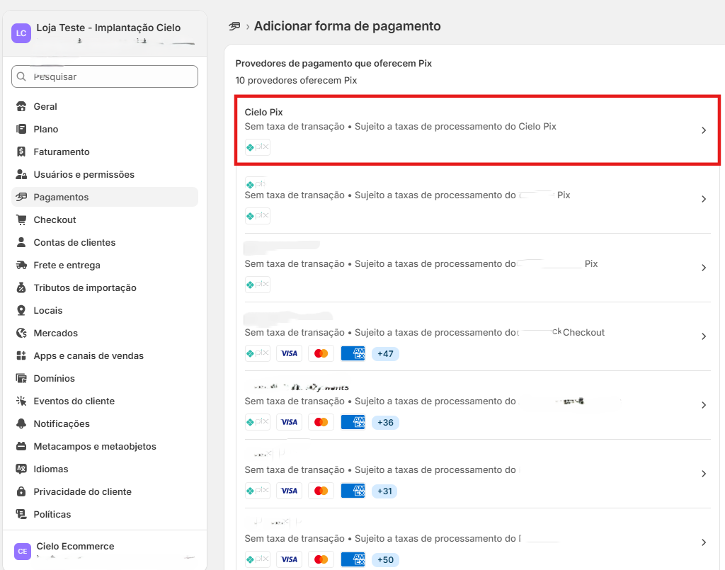The image size is (725, 570).
Task: Click the Plano icon in sidebar
Action: [x=21, y=129]
